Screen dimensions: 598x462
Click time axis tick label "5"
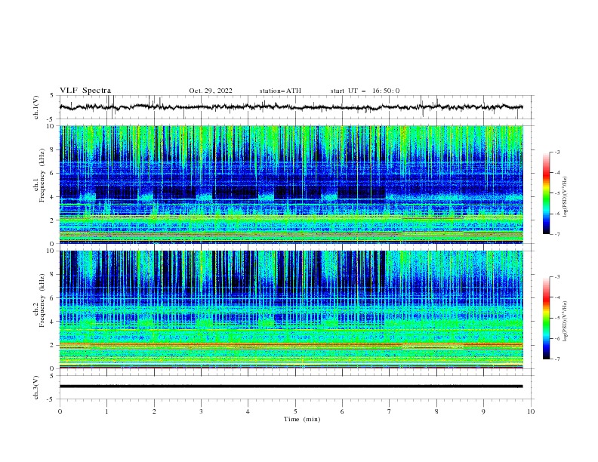295,411
